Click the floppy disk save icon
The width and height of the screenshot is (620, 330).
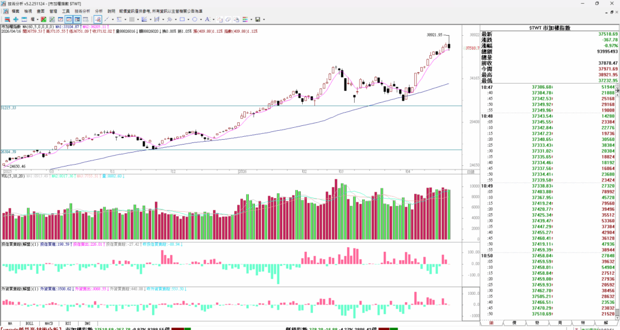[x=257, y=19]
